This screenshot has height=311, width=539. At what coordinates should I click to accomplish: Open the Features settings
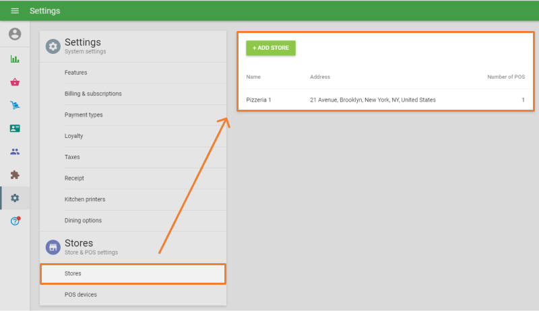point(75,73)
